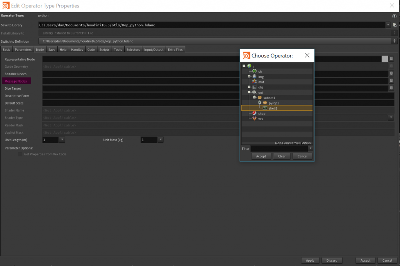Open the Scripts tab
Screen dimensions: 400x266
[104, 50]
